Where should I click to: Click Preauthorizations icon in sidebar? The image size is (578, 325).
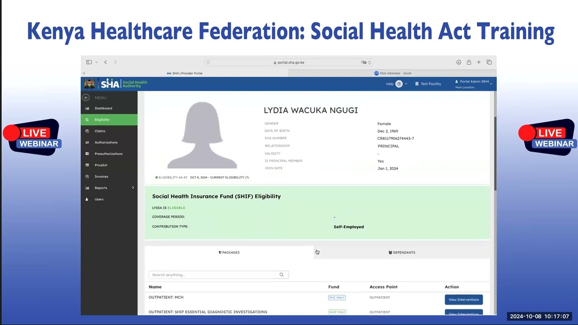tap(87, 154)
